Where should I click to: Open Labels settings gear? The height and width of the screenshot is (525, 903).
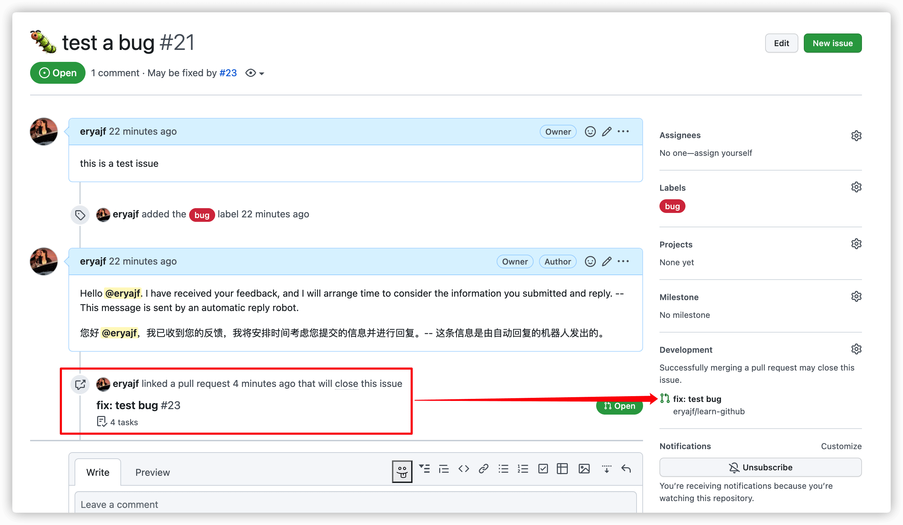coord(856,187)
